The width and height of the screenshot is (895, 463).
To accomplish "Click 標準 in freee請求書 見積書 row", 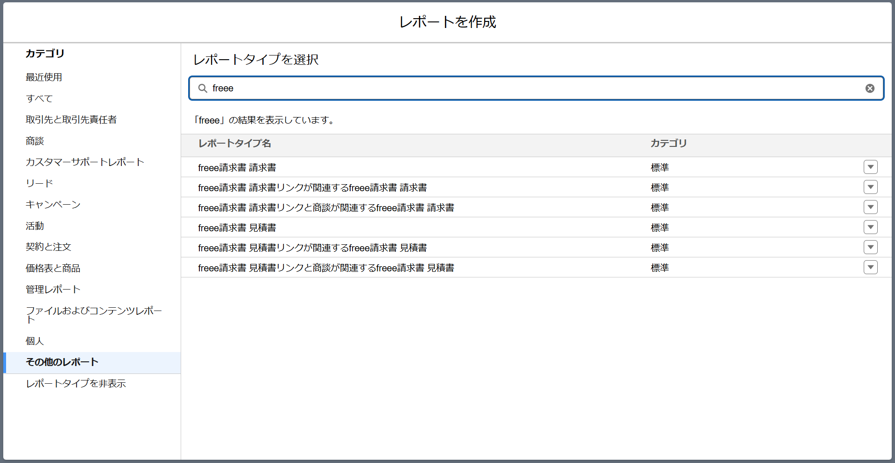I will coord(660,228).
